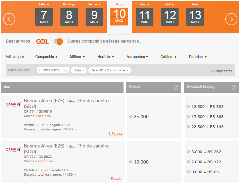239x184 pixels.
Task: Go to next week with right arrow
Action: click(231, 19)
